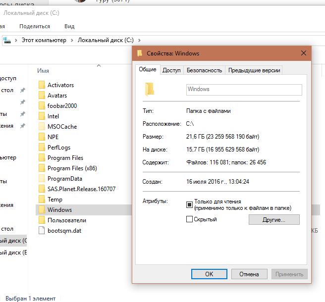Open the 'Вид' ribbon tab
325x302 pixels.
pos(69,26)
